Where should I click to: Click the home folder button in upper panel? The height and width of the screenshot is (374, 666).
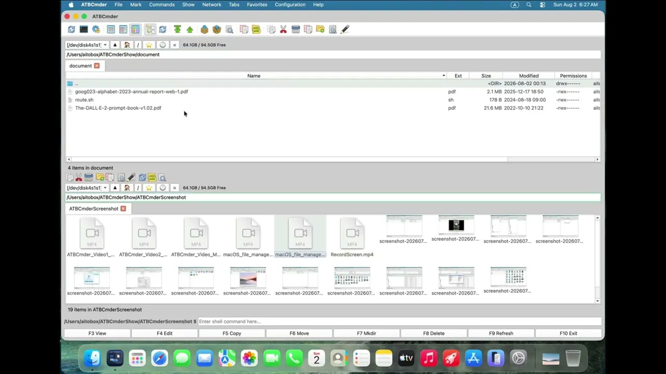pyautogui.click(x=127, y=45)
